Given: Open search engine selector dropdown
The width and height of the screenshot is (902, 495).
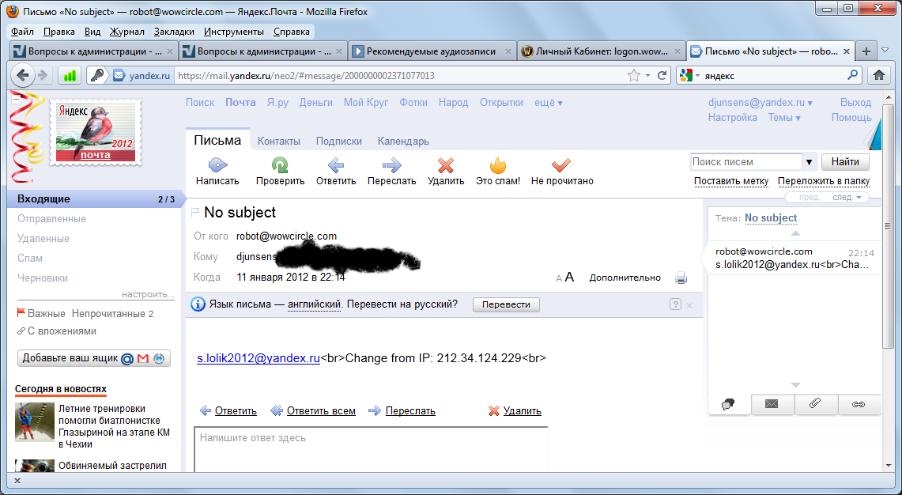Looking at the screenshot, I should click(688, 75).
